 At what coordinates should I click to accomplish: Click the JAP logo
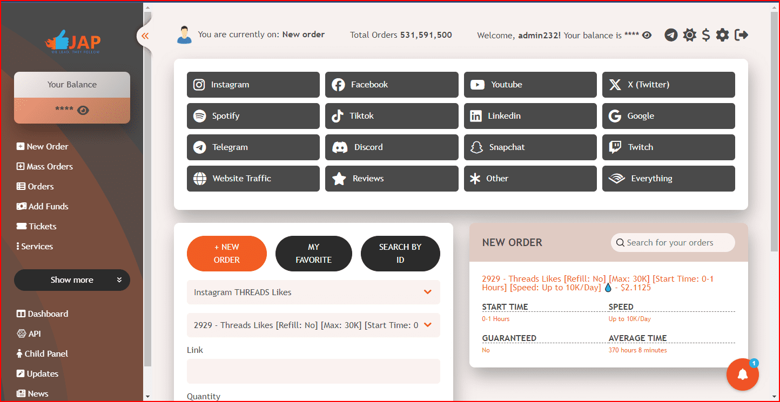[x=72, y=42]
